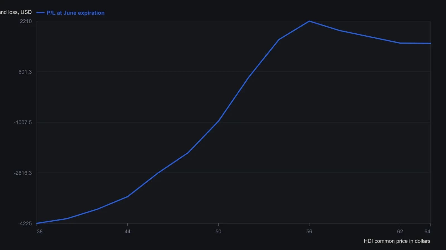Click the profit and loss USD axis title
The height and width of the screenshot is (250, 446).
coord(16,12)
